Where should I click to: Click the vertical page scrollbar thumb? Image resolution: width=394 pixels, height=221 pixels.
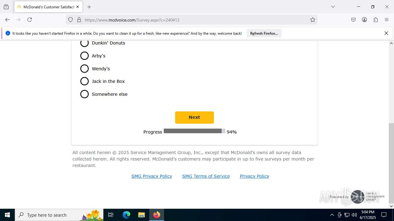pyautogui.click(x=391, y=163)
